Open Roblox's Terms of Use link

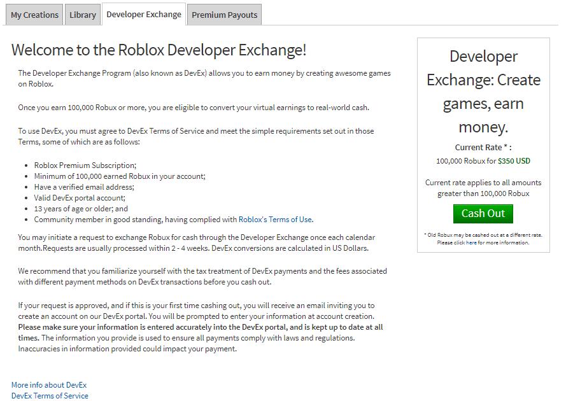click(x=275, y=220)
